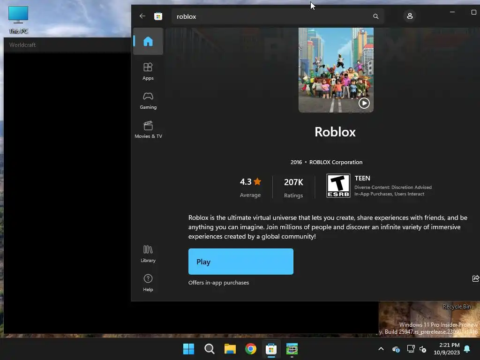The height and width of the screenshot is (360, 480).
Task: Click 'Offers in-app purchases' text
Action: click(x=218, y=283)
